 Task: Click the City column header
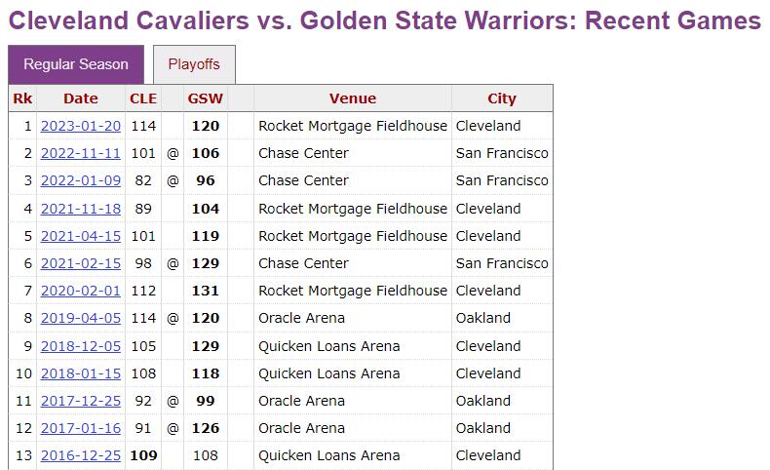(502, 98)
